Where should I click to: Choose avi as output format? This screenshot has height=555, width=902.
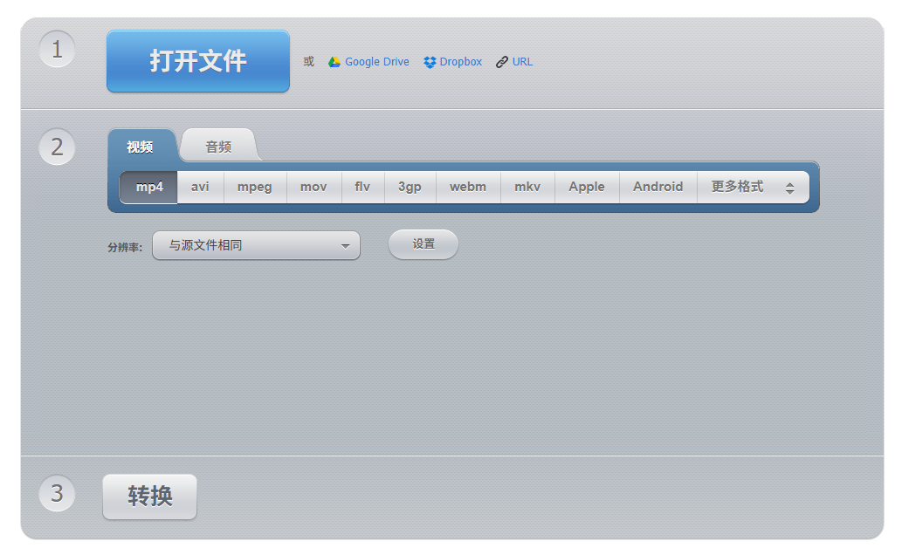coord(199,186)
